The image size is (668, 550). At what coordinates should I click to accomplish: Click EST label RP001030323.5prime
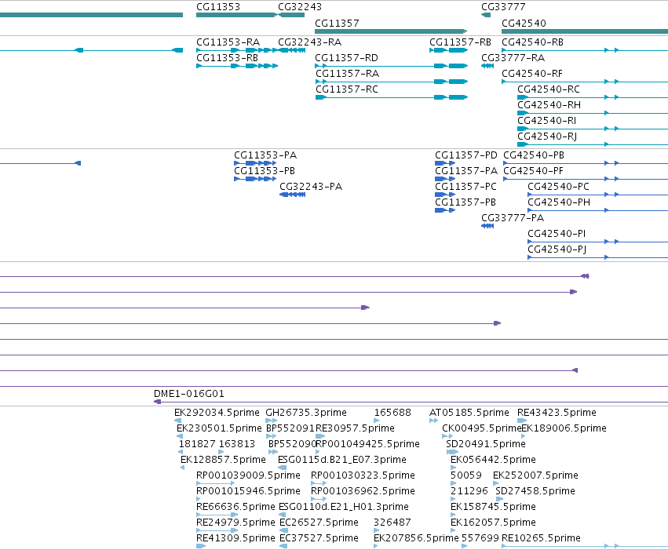coord(363,476)
